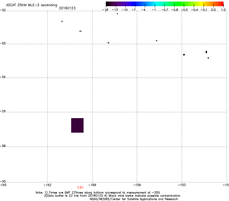The image size is (229, 201).
Task: Click the -22 latitude axis label
Action: point(3,43)
